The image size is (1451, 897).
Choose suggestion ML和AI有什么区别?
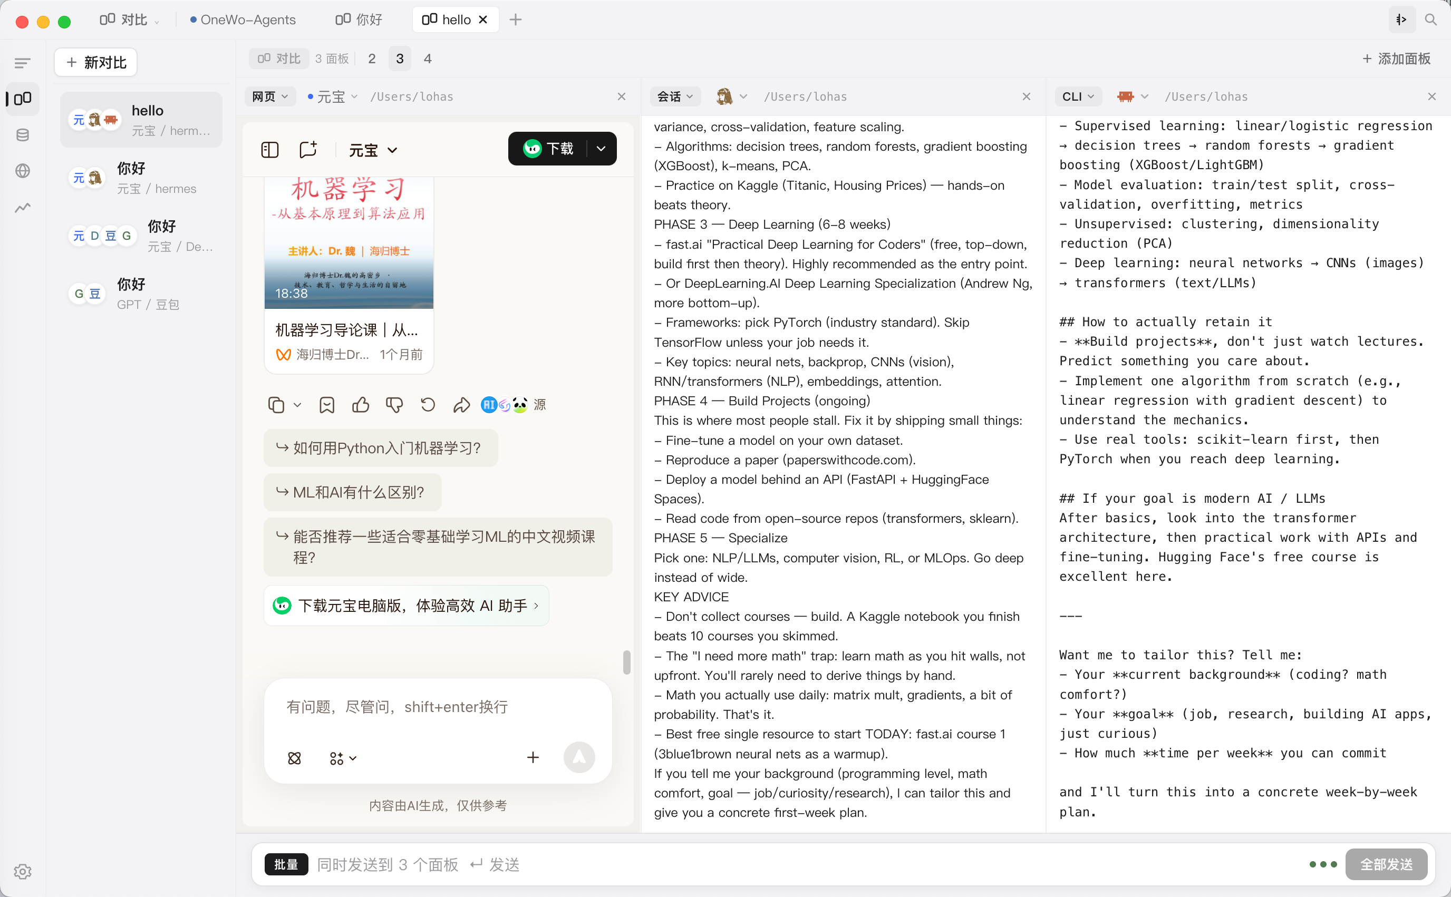(353, 492)
